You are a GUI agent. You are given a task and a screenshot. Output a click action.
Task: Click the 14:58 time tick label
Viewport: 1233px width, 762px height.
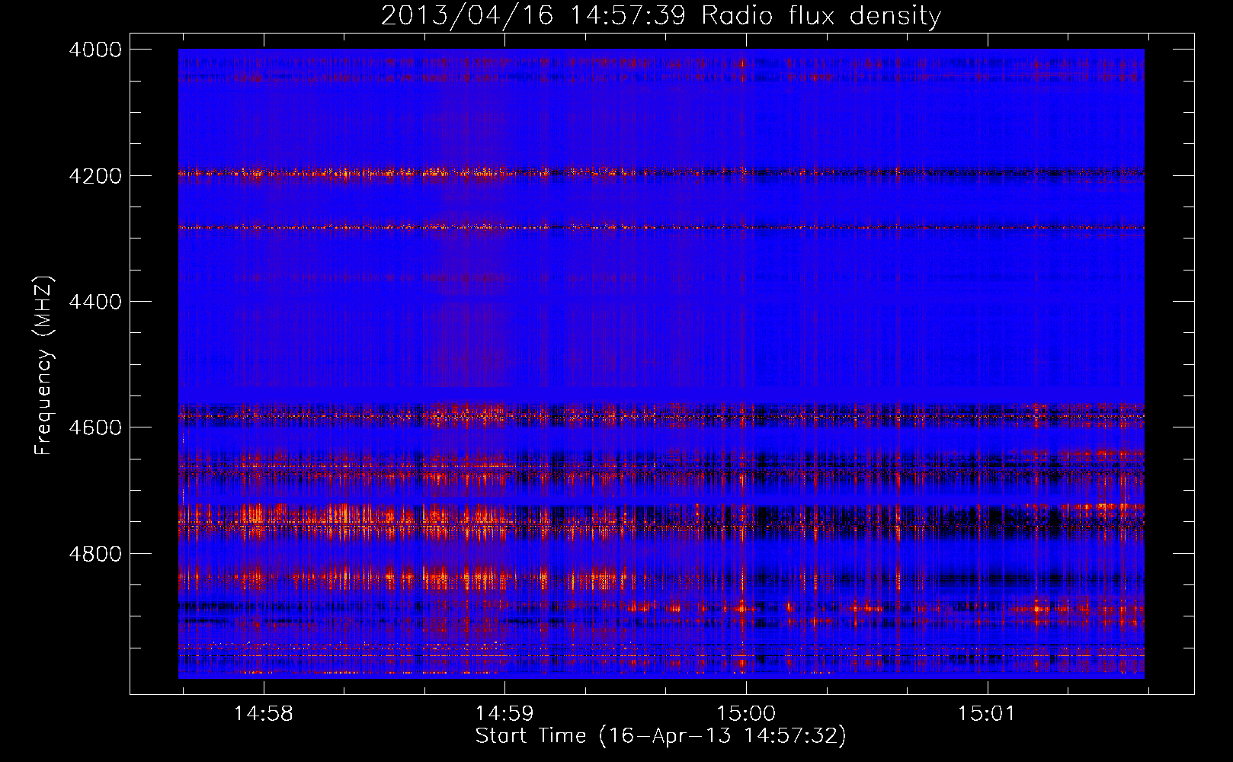click(x=263, y=714)
